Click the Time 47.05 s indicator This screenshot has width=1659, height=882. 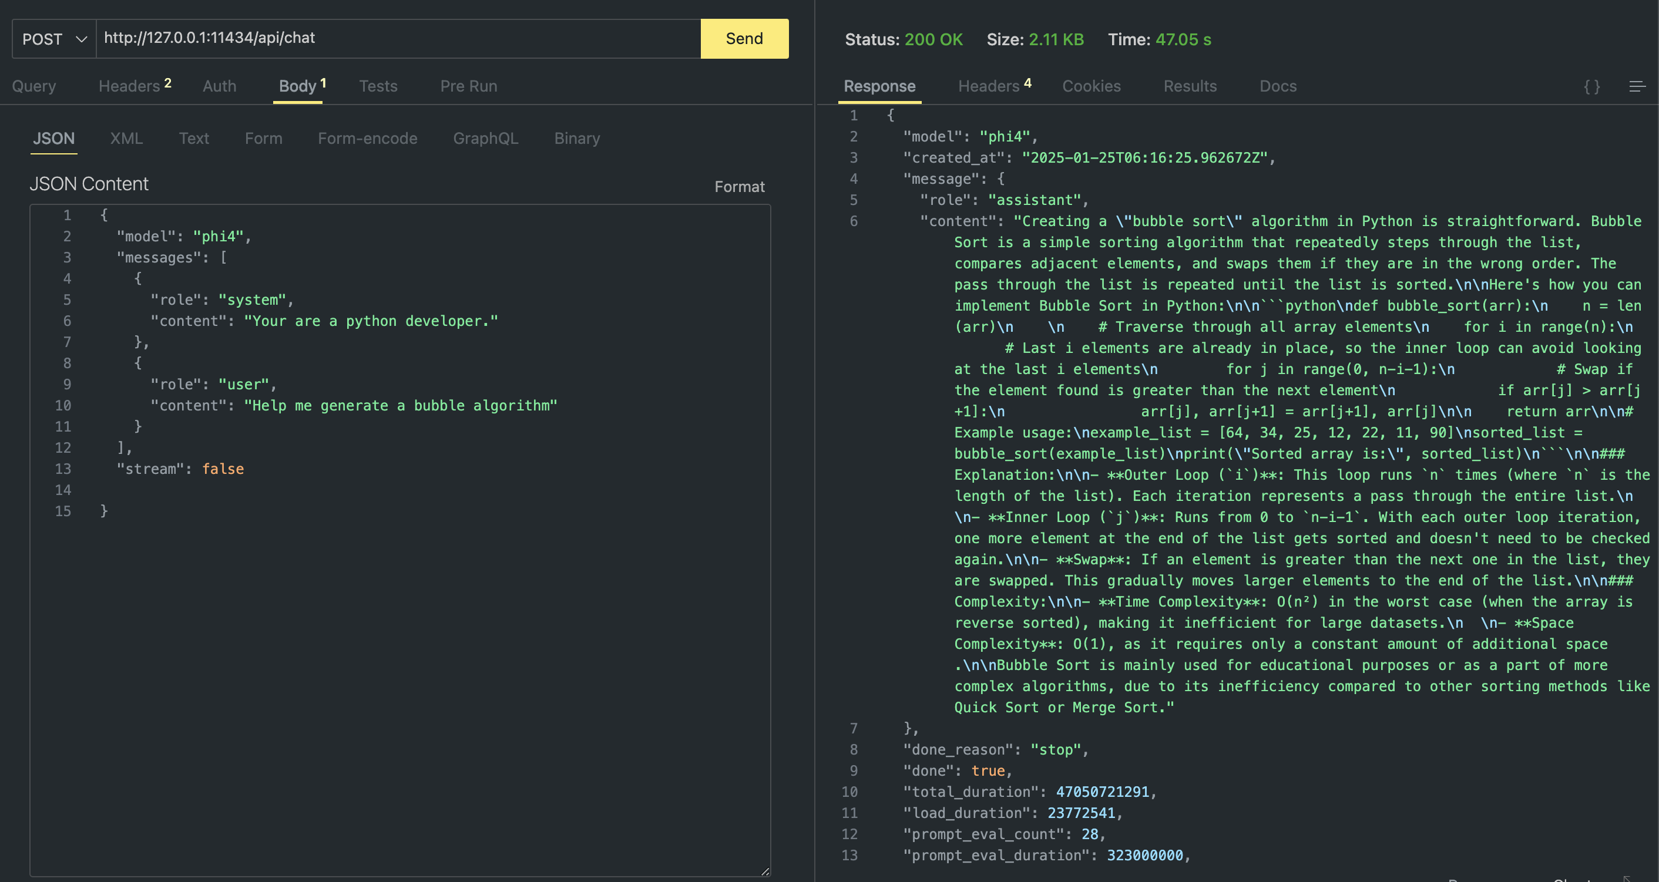tap(1160, 39)
